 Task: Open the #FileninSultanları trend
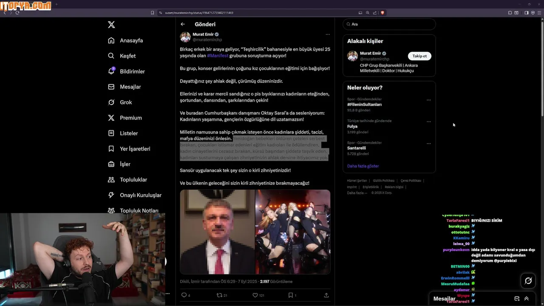pyautogui.click(x=364, y=105)
